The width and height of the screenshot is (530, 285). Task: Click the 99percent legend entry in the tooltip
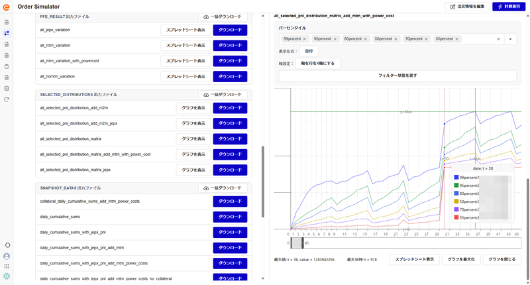coord(466,178)
